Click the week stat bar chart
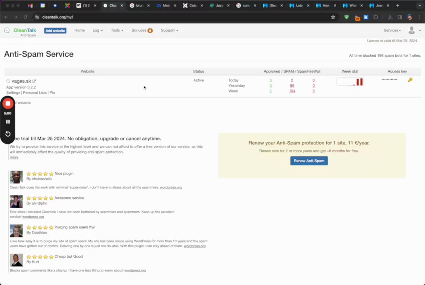This screenshot has width=425, height=285. click(x=350, y=82)
